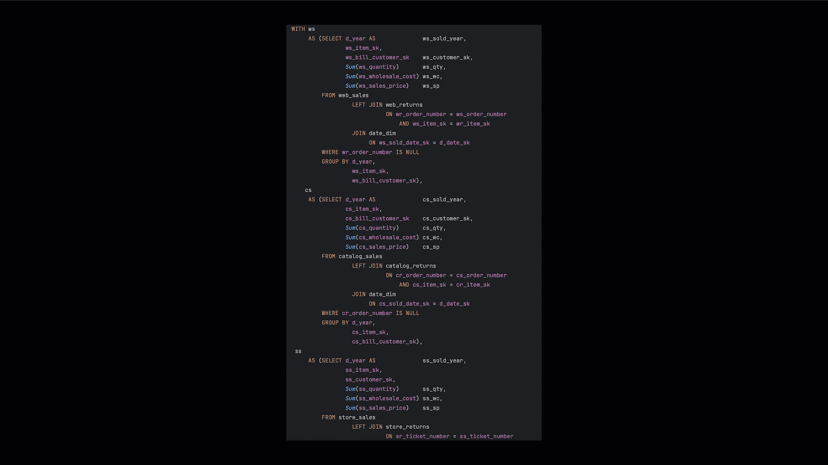Click the 'ws_bill_customer_sk),' closing line
The image size is (828, 465).
point(387,181)
